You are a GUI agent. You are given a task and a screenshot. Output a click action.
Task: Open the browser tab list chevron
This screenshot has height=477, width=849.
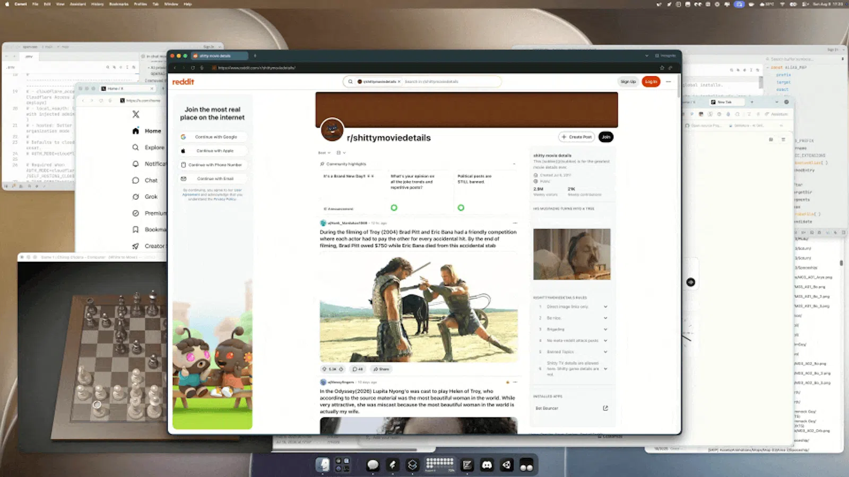[x=647, y=56]
